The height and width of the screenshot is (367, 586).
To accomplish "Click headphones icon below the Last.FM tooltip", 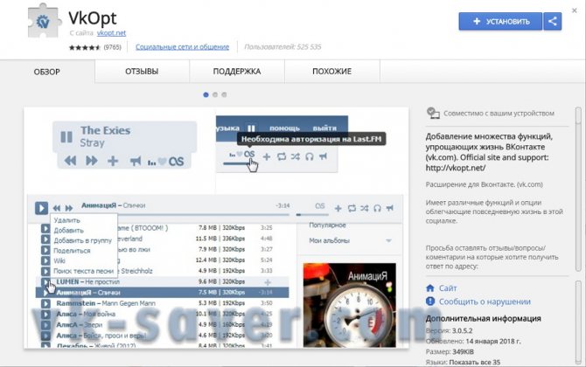I will pyautogui.click(x=309, y=156).
